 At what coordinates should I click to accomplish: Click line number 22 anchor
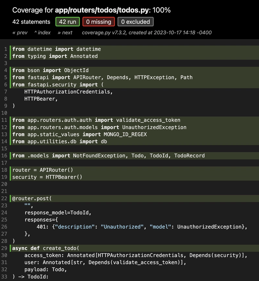pos(4,198)
